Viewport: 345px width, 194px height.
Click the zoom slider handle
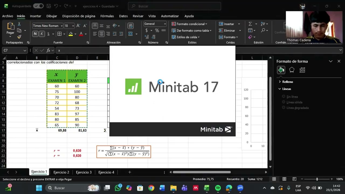tap(317, 179)
